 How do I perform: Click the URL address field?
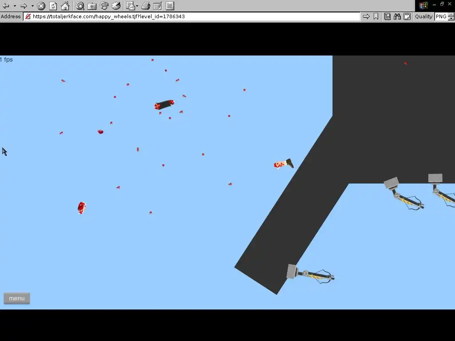[192, 16]
